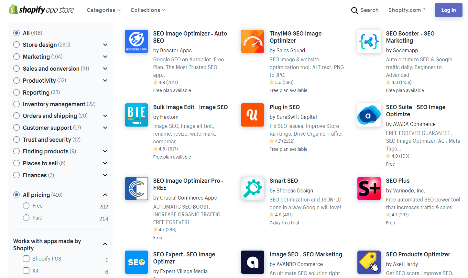Select Reporting category filter
This screenshot has width=468, height=278.
tap(16, 92)
